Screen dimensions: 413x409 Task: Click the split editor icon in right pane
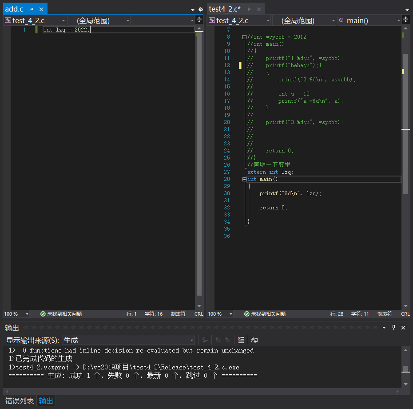[x=406, y=20]
